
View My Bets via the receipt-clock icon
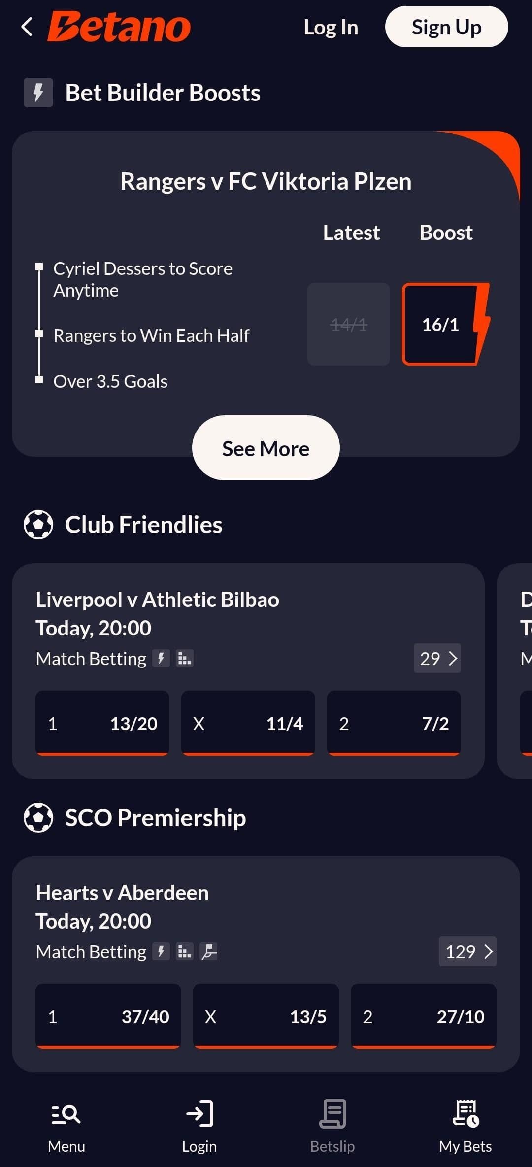[465, 1114]
